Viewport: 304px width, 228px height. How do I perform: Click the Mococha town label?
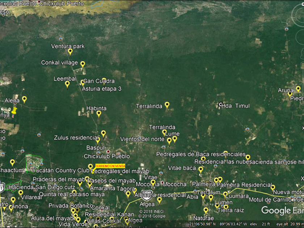[x=174, y=184]
